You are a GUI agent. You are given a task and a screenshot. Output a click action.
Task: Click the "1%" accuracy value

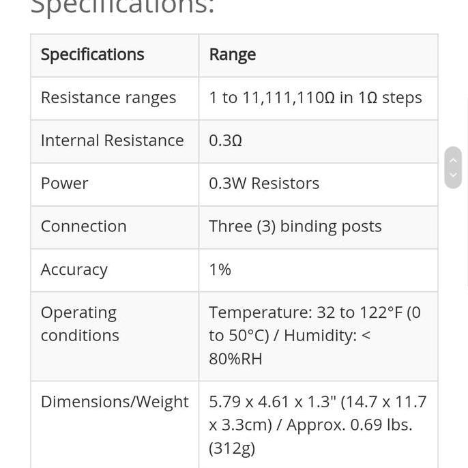click(220, 269)
